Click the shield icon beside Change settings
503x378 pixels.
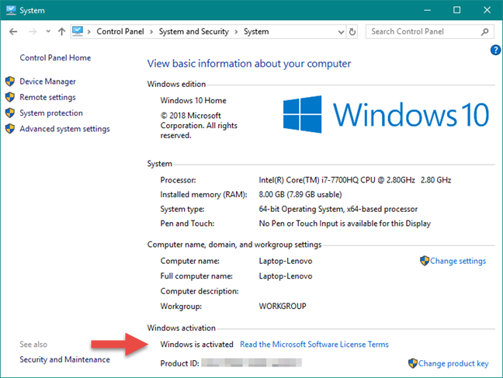pos(425,261)
